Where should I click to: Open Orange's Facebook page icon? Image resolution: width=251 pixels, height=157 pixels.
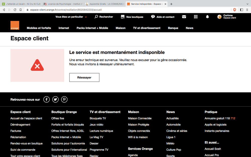click(47, 100)
